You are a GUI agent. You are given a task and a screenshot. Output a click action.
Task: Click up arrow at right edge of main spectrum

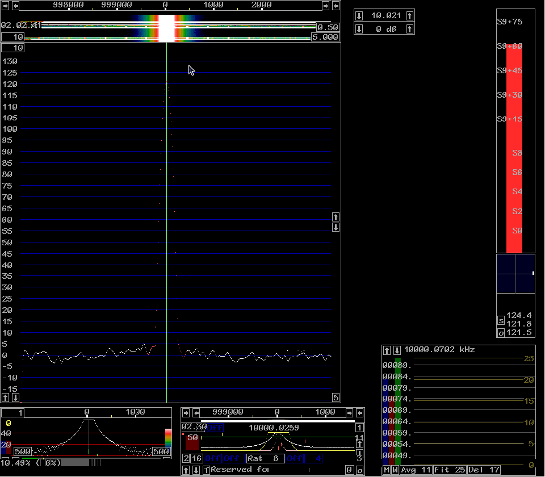coord(336,217)
